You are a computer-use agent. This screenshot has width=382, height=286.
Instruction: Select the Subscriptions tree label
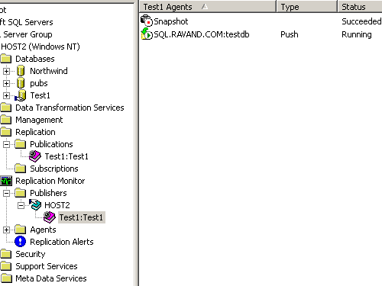point(54,169)
